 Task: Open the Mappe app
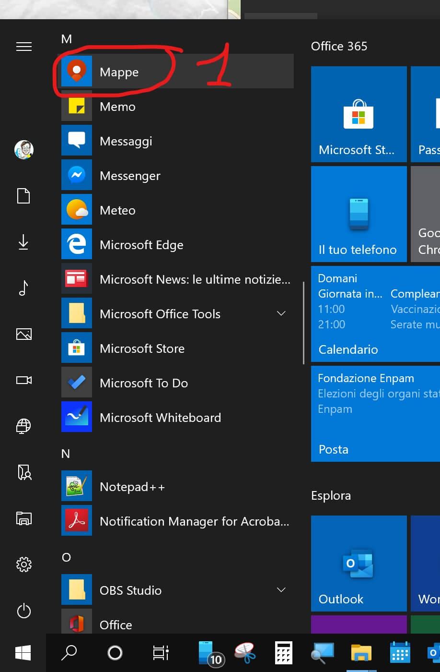[119, 72]
